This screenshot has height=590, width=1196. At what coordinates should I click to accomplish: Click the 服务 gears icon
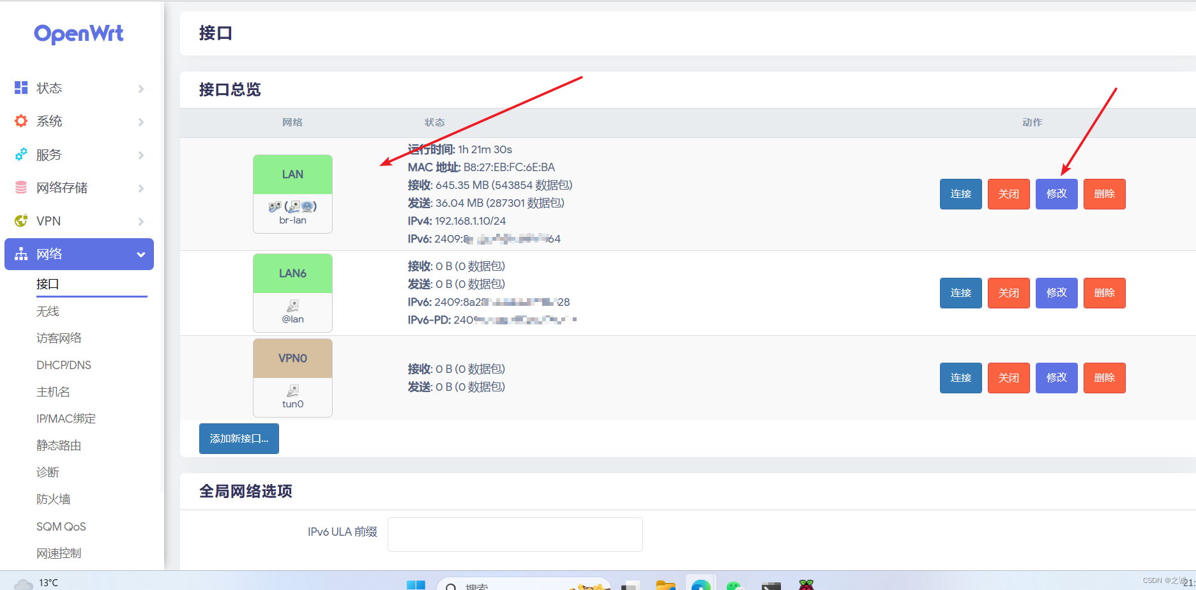click(21, 154)
